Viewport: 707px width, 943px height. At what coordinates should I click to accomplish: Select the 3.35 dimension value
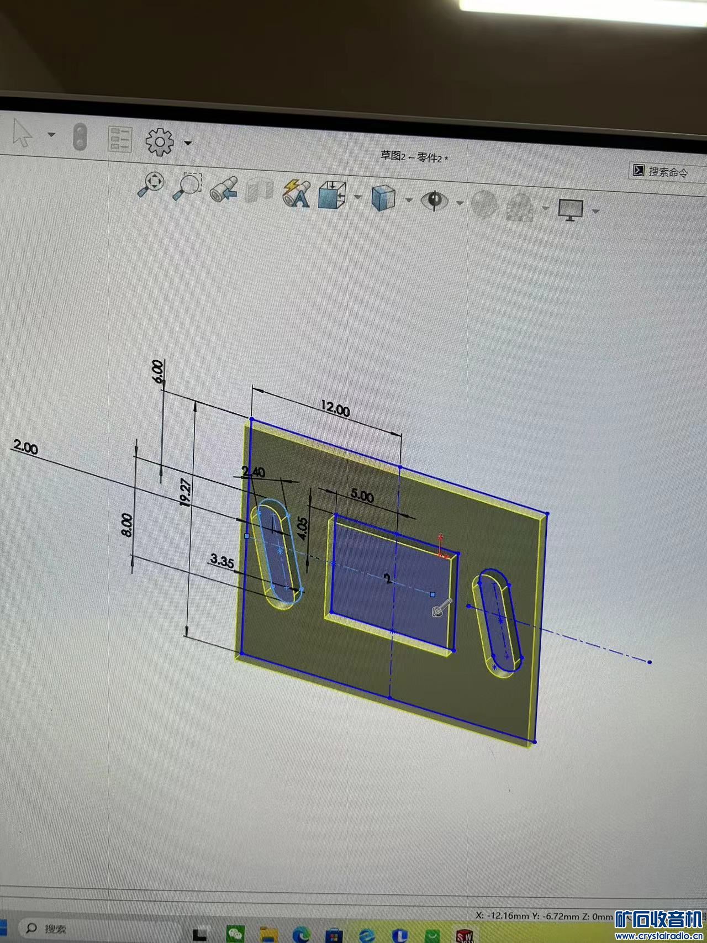pos(222,562)
